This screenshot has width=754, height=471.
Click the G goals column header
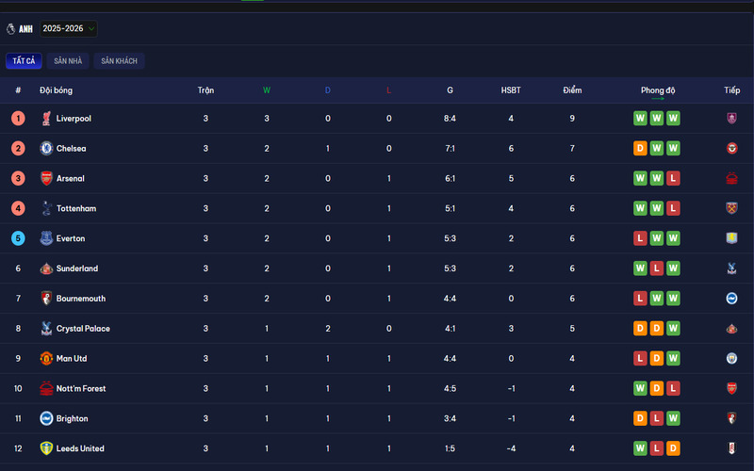coord(450,90)
